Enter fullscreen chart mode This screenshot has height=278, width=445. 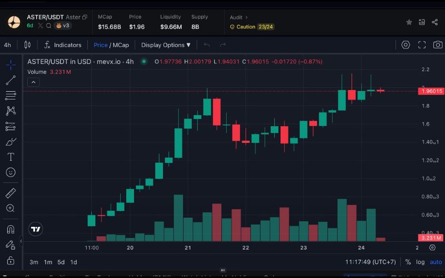tap(422, 45)
